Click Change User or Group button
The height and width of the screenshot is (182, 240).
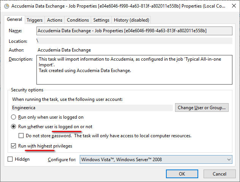tap(202, 108)
